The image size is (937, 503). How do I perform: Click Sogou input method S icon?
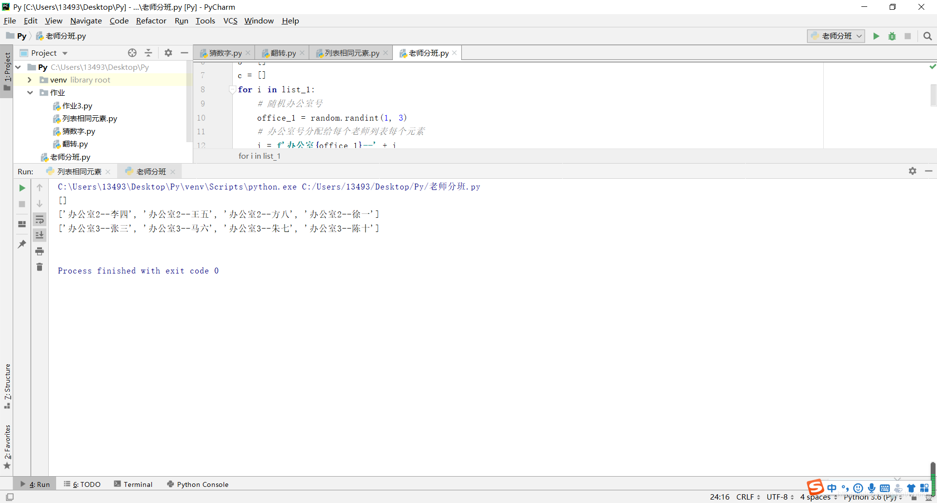[x=815, y=487]
